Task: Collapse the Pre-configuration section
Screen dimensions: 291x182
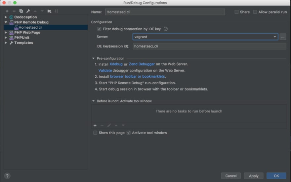Action: 93,58
